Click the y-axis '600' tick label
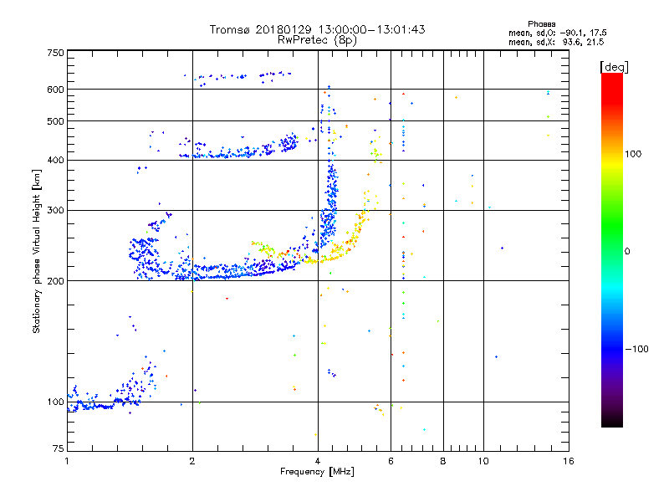This screenshot has height=502, width=669. [55, 90]
